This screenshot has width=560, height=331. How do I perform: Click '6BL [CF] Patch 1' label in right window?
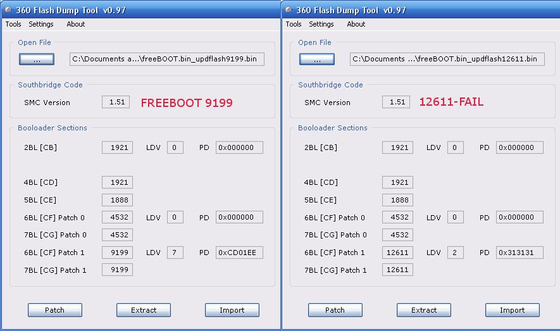coord(335,253)
